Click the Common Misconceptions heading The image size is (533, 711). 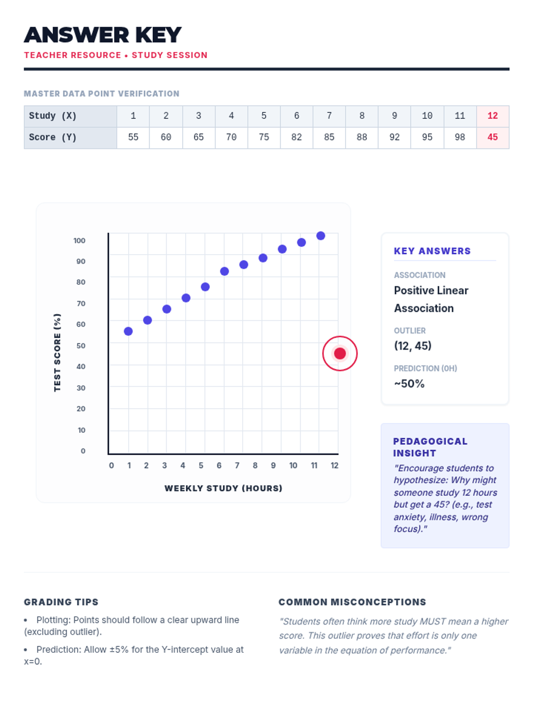point(352,602)
